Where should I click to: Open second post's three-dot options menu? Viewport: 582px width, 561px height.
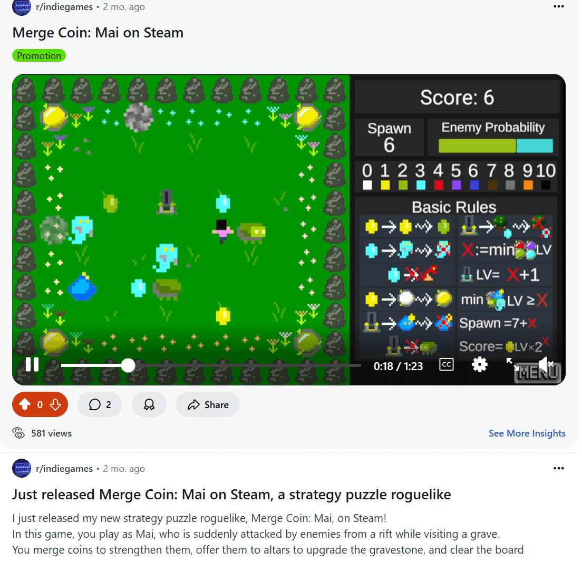(558, 468)
